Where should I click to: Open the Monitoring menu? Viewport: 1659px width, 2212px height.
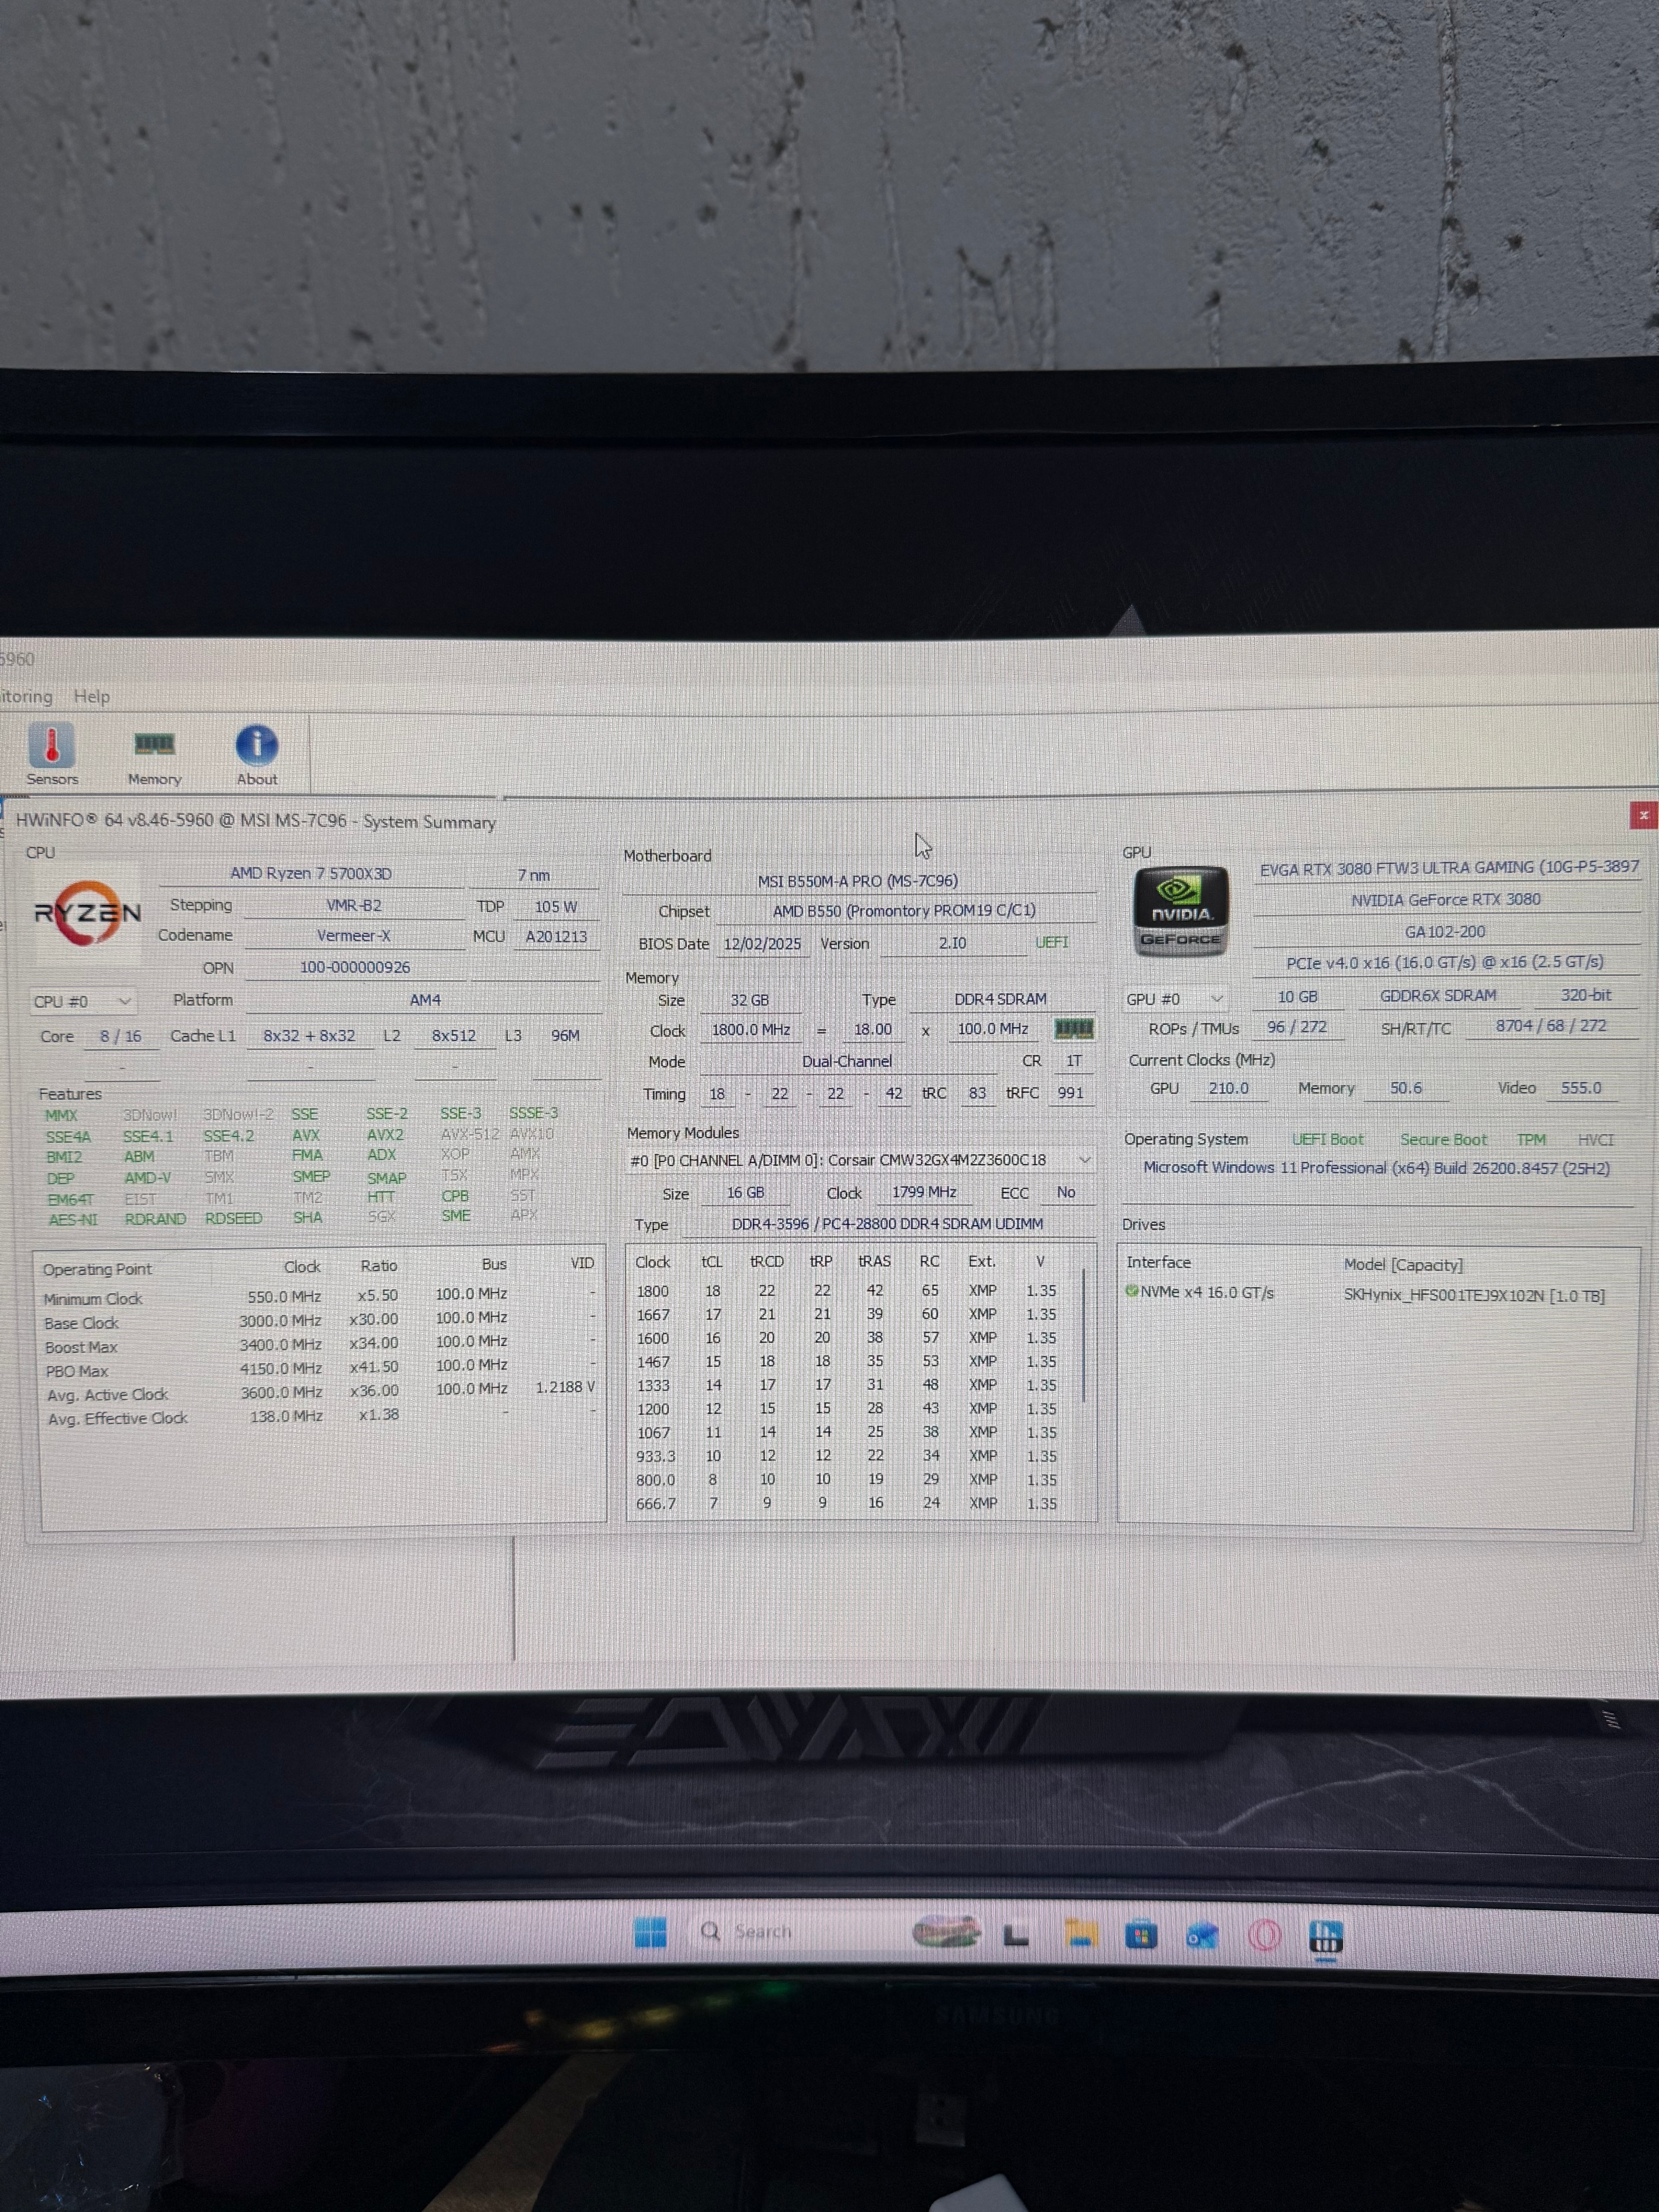pyautogui.click(x=26, y=696)
